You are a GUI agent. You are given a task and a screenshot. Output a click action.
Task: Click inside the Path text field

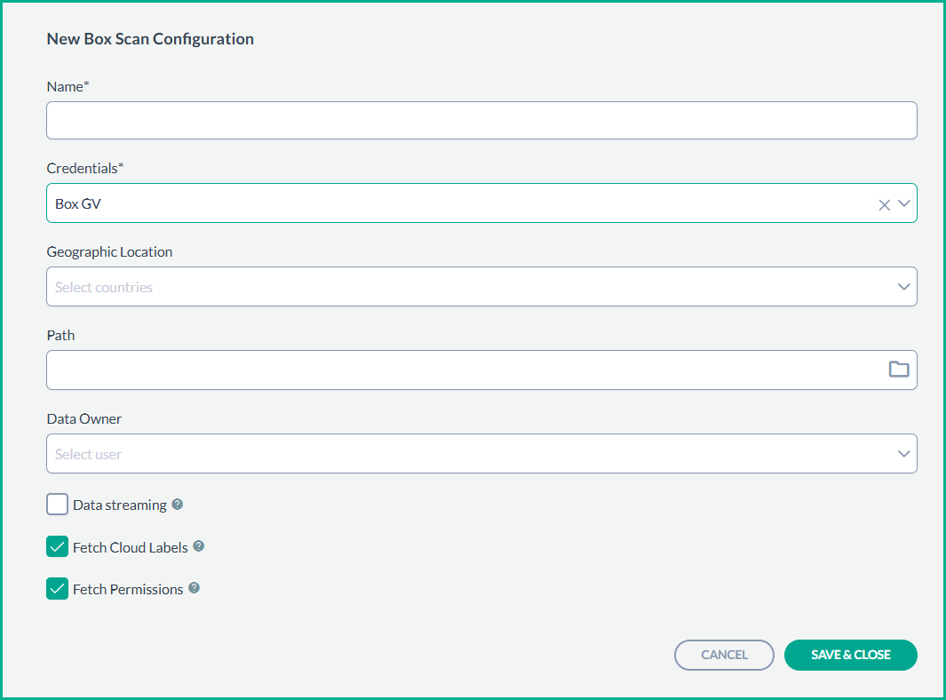tap(462, 370)
